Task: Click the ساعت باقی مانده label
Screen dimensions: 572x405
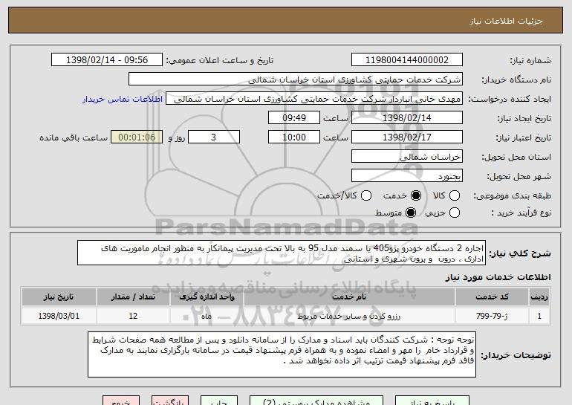Action: 74,138
